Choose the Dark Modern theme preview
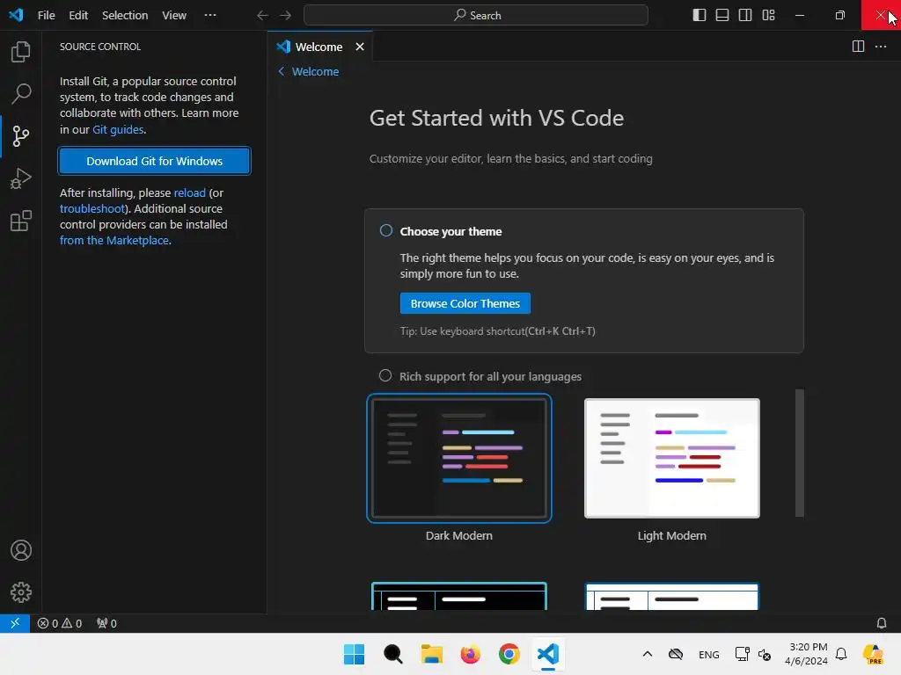901x675 pixels. pyautogui.click(x=459, y=458)
